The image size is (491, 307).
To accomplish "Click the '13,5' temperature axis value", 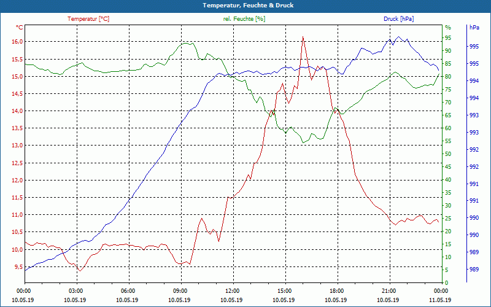I will pos(18,128).
